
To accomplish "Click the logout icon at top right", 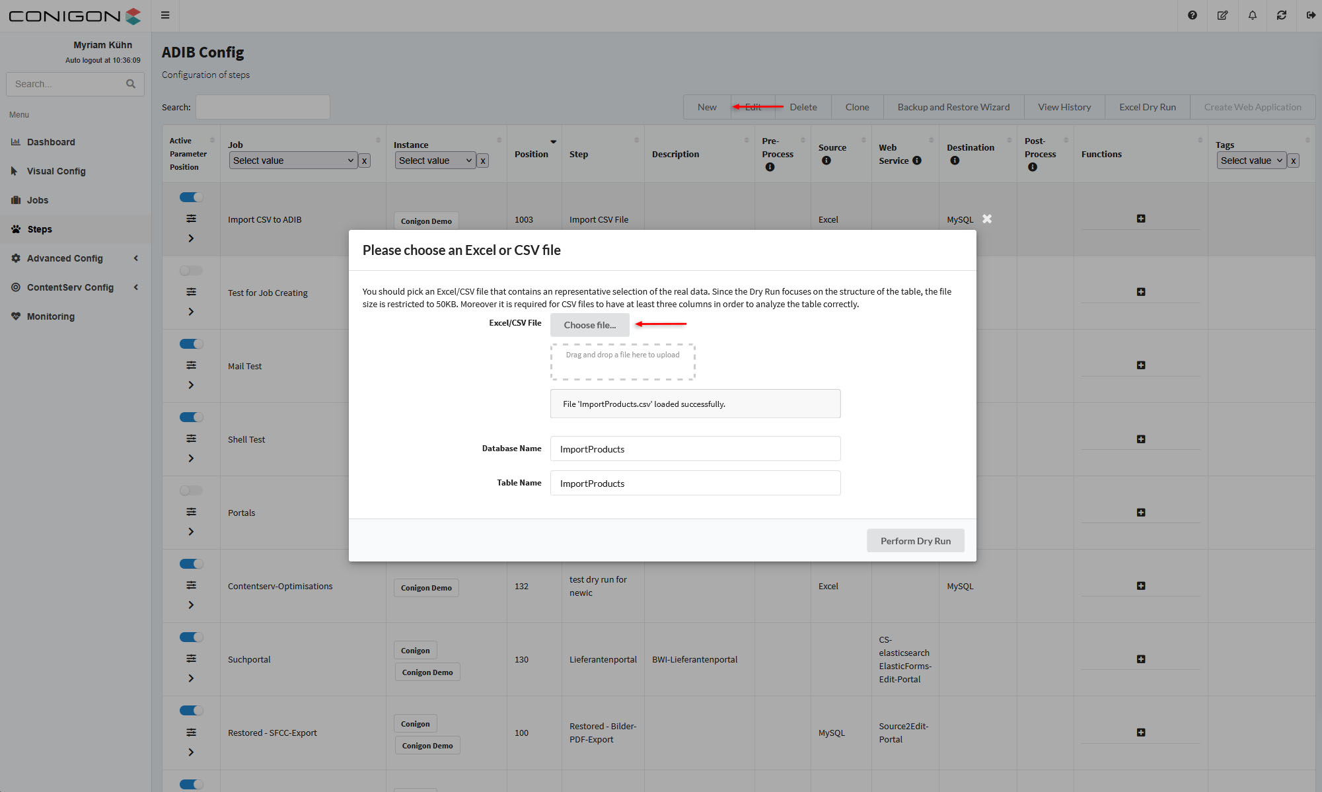I will pos(1311,15).
